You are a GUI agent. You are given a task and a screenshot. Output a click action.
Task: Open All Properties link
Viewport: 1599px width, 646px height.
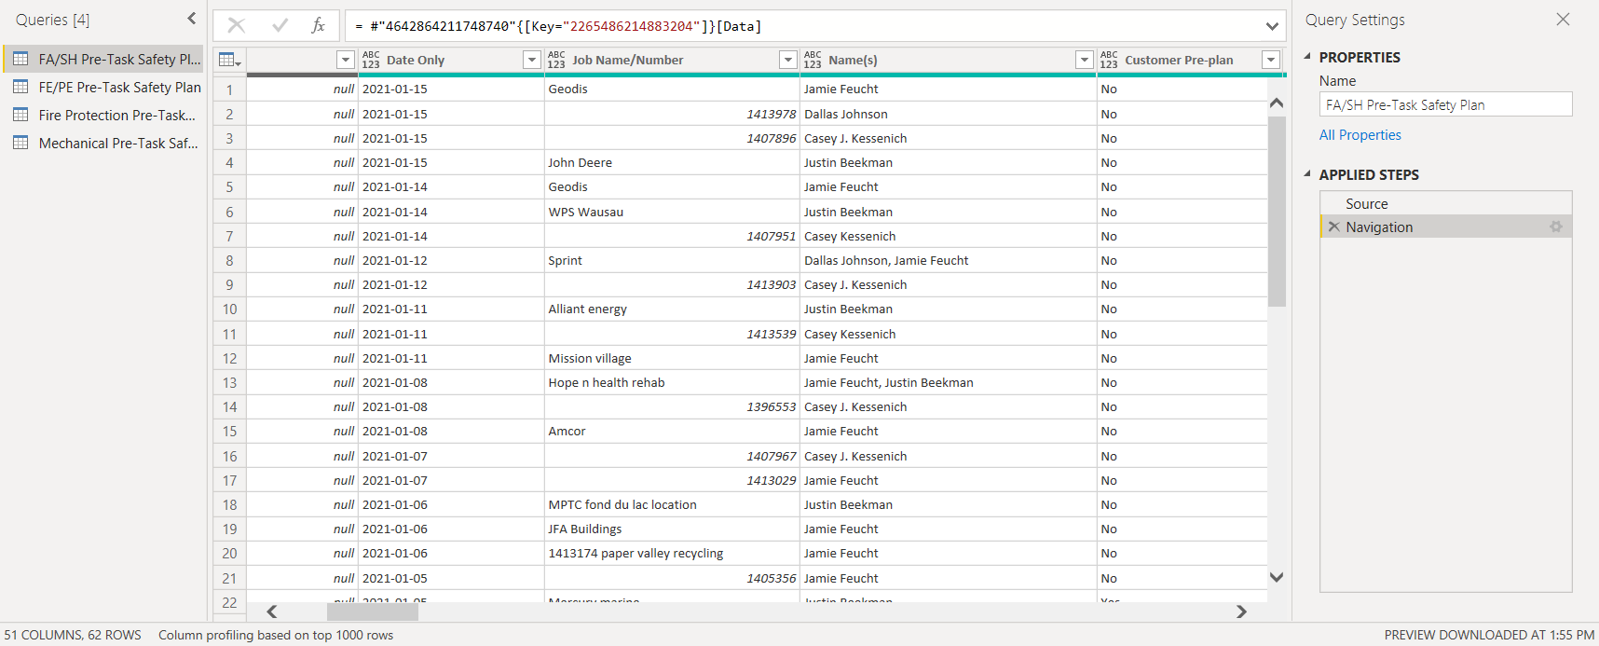1360,135
